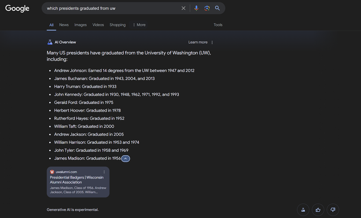Give the AI Overview a thumbs up
The width and height of the screenshot is (361, 218).
(x=318, y=210)
